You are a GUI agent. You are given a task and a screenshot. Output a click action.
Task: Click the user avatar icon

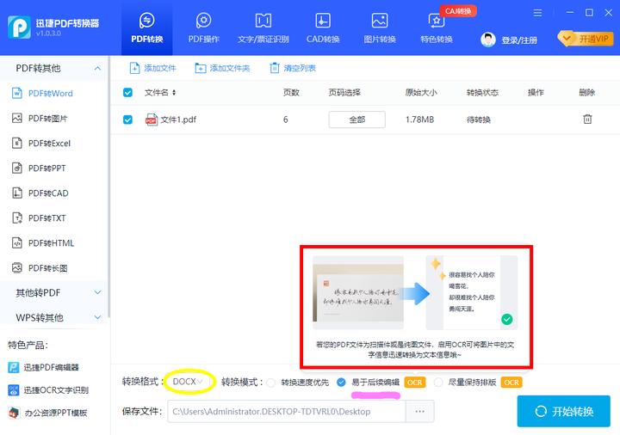point(488,40)
